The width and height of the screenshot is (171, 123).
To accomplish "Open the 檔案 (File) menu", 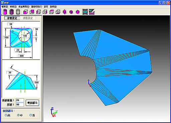I will 5,7.
